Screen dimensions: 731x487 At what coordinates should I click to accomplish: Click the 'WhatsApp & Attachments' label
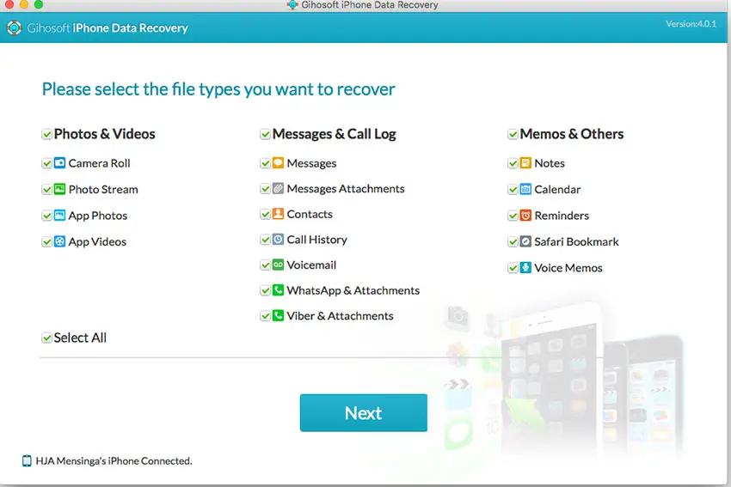coord(353,290)
